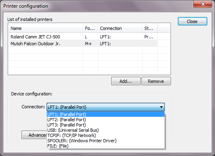Viewport: 215px width, 156px height.
Task: Choose FILE: (File) connection option
Action: pos(105,146)
